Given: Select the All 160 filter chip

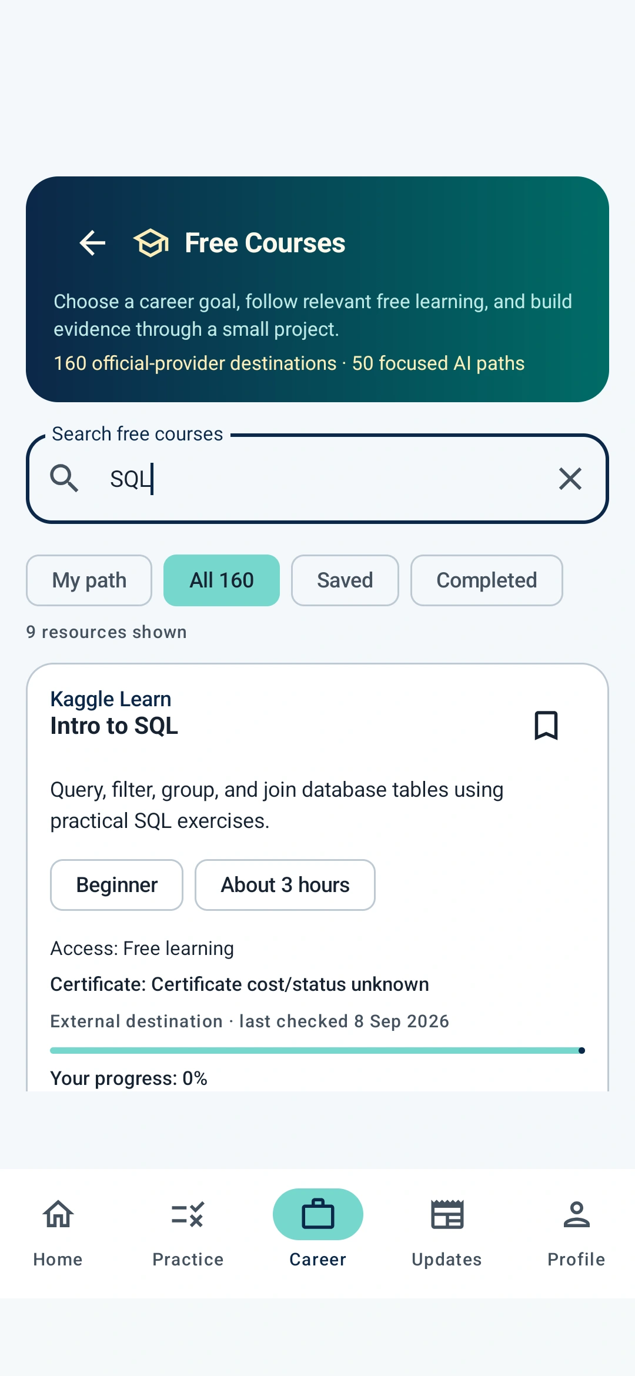Looking at the screenshot, I should (x=222, y=580).
